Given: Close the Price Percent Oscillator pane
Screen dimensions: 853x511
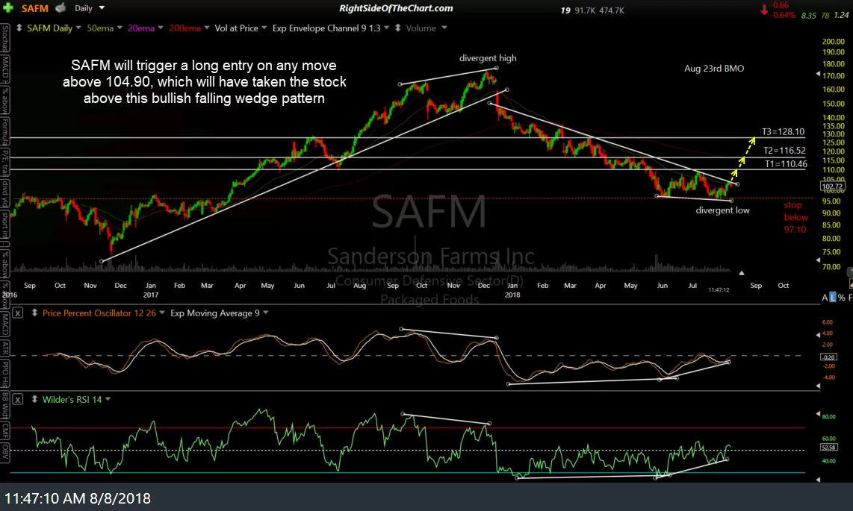Looking at the screenshot, I should click(17, 313).
